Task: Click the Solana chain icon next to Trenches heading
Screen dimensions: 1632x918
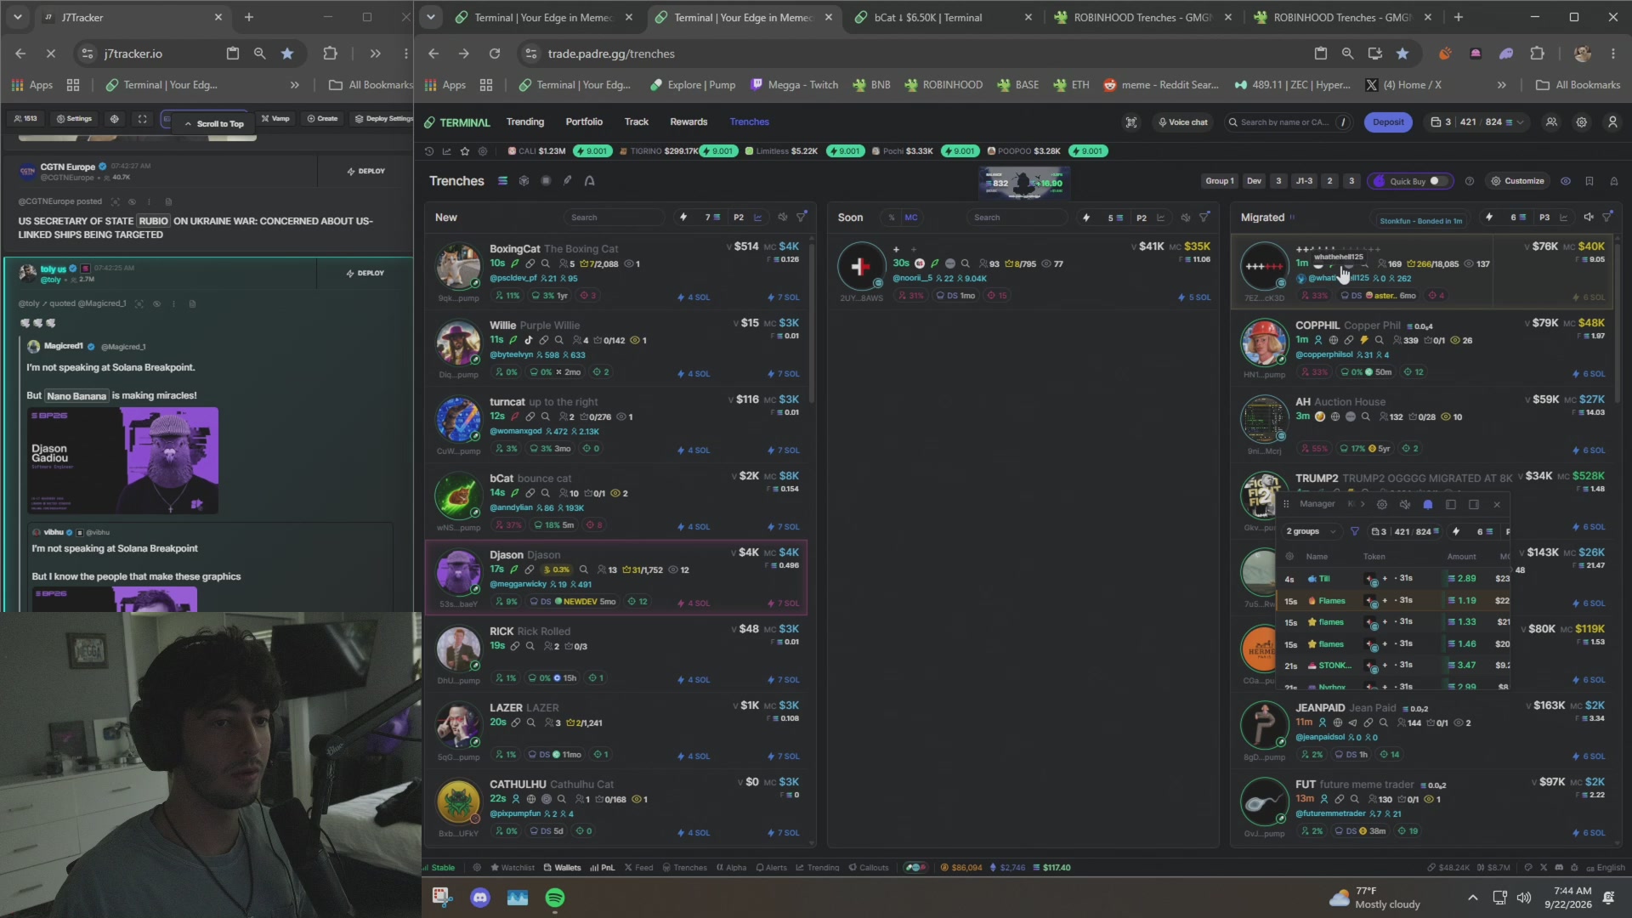Action: [x=502, y=181]
